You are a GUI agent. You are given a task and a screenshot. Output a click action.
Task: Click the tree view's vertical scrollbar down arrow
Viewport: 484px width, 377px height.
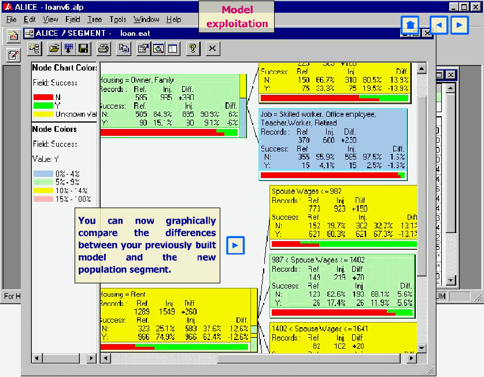coord(421,348)
